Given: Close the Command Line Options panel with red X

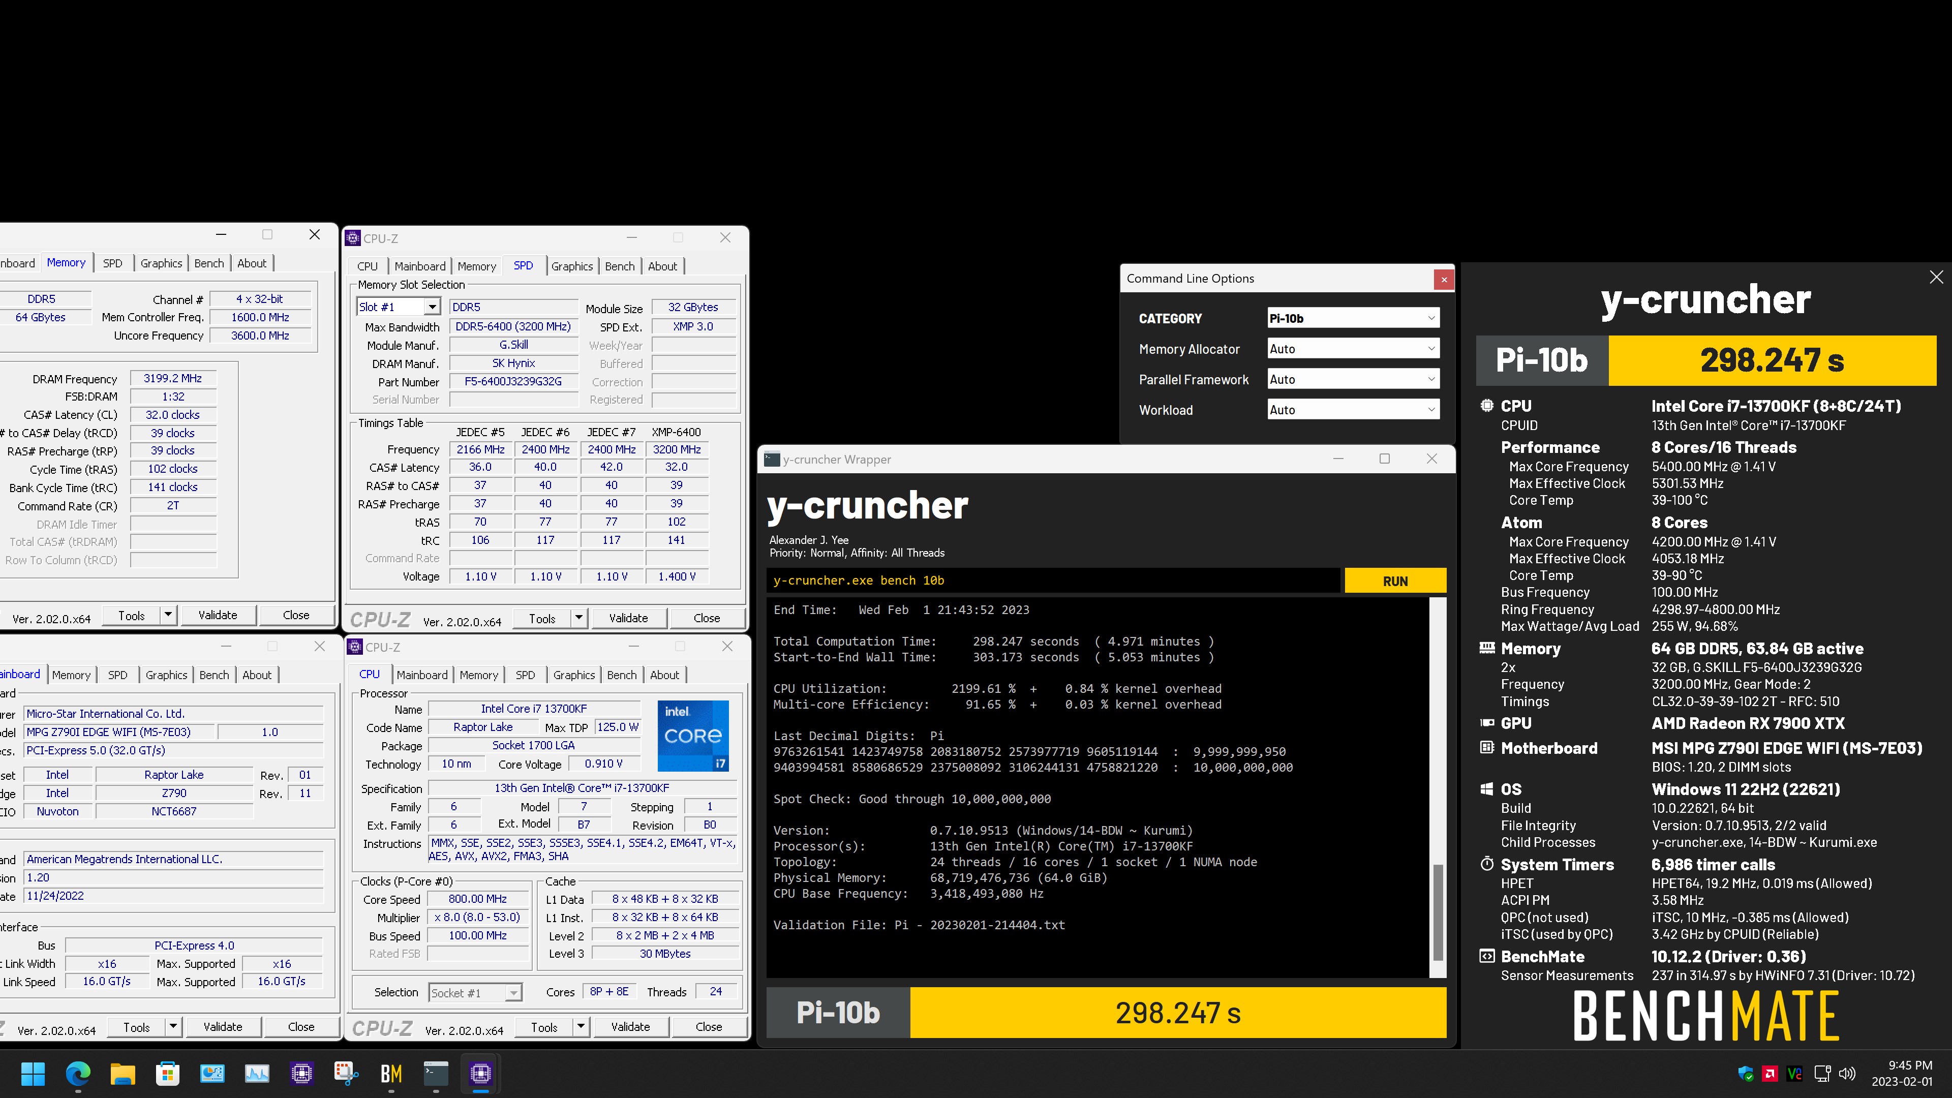Looking at the screenshot, I should coord(1444,280).
